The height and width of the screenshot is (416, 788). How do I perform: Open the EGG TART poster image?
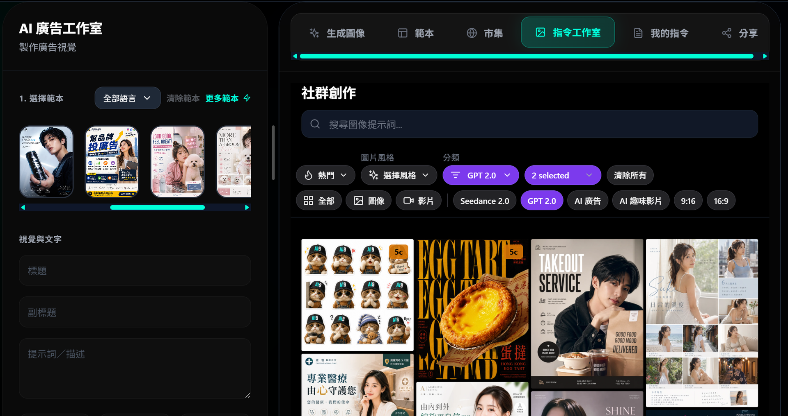[x=472, y=310]
